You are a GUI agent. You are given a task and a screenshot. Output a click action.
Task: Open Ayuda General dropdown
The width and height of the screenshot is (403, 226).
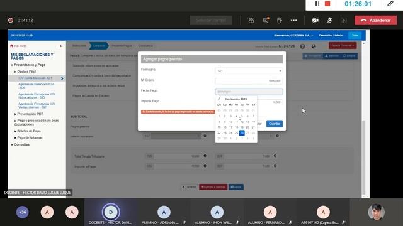[343, 46]
